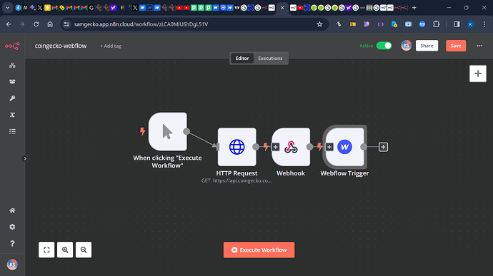Switch to the Executions tab
Screen dimensions: 493x276
coord(270,58)
